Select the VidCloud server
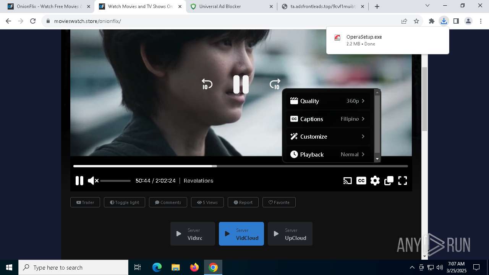Image resolution: width=489 pixels, height=275 pixels. pyautogui.click(x=241, y=234)
